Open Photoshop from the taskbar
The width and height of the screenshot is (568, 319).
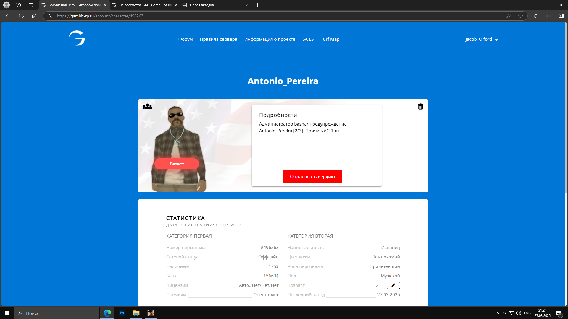pos(122,313)
